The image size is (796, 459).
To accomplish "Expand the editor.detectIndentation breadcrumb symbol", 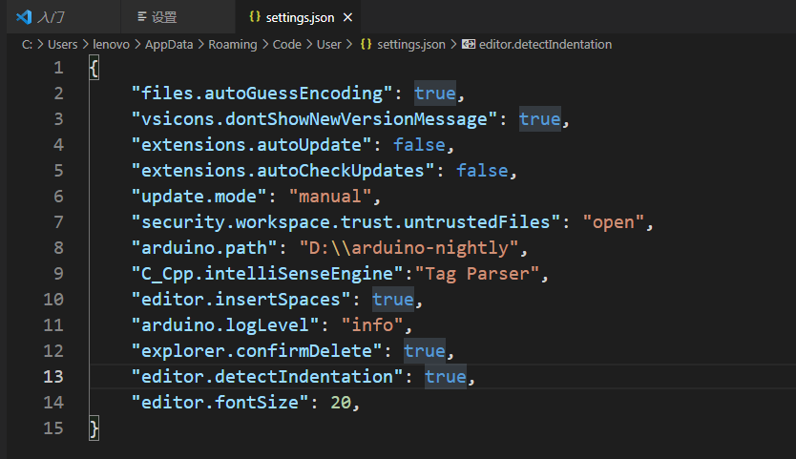I will coord(546,44).
